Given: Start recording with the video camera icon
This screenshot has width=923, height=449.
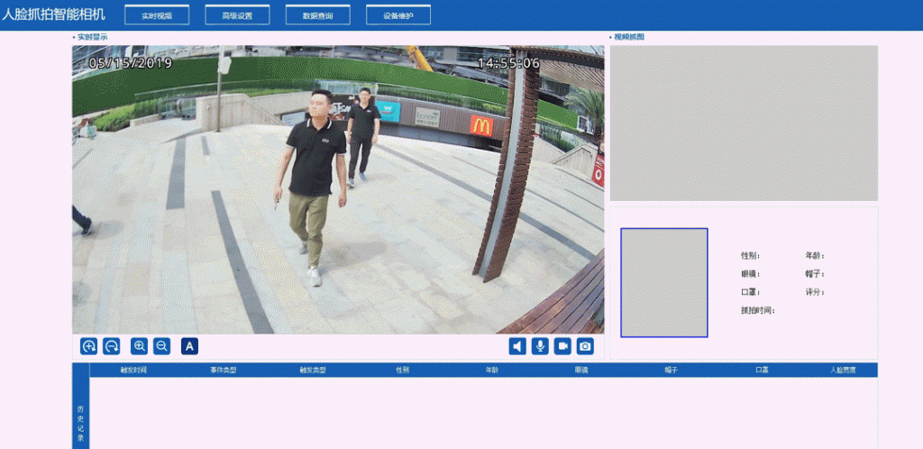Looking at the screenshot, I should [x=562, y=345].
